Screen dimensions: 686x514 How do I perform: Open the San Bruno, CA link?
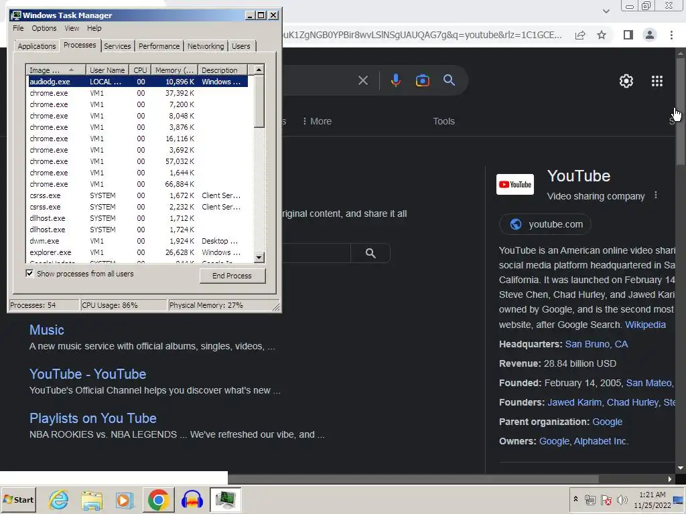click(x=596, y=344)
